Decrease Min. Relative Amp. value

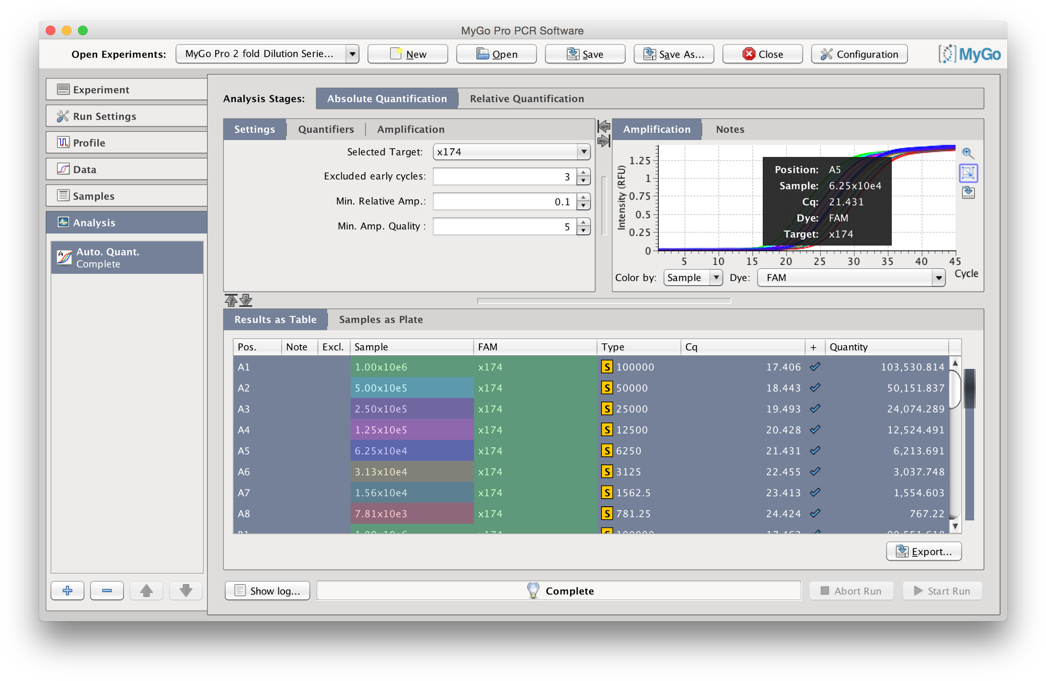(583, 206)
